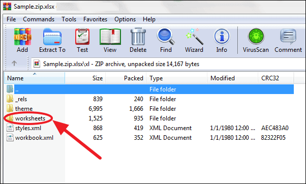Click the 1,666 packed value
Screen dimensions: 306x184
coord(136,109)
